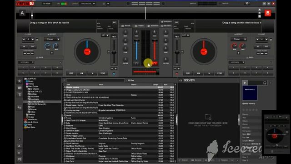Image resolution: width=291 pixels, height=164 pixels.
Task: Click the back arrow icon in the browser sidebar
Action: 20,108
